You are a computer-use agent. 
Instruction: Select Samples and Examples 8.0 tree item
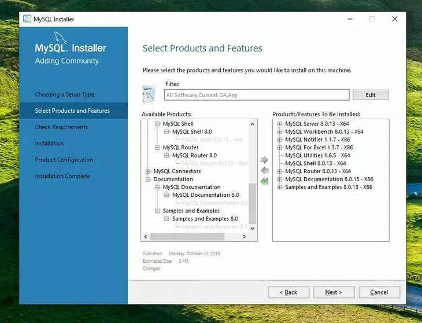click(x=205, y=219)
